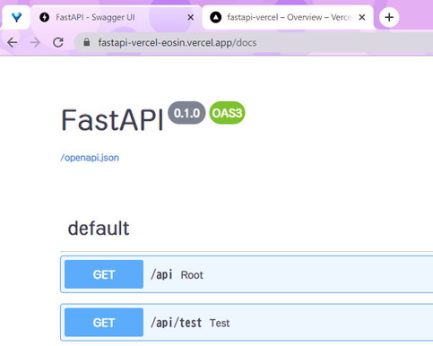Click the browser back arrow

coord(13,43)
